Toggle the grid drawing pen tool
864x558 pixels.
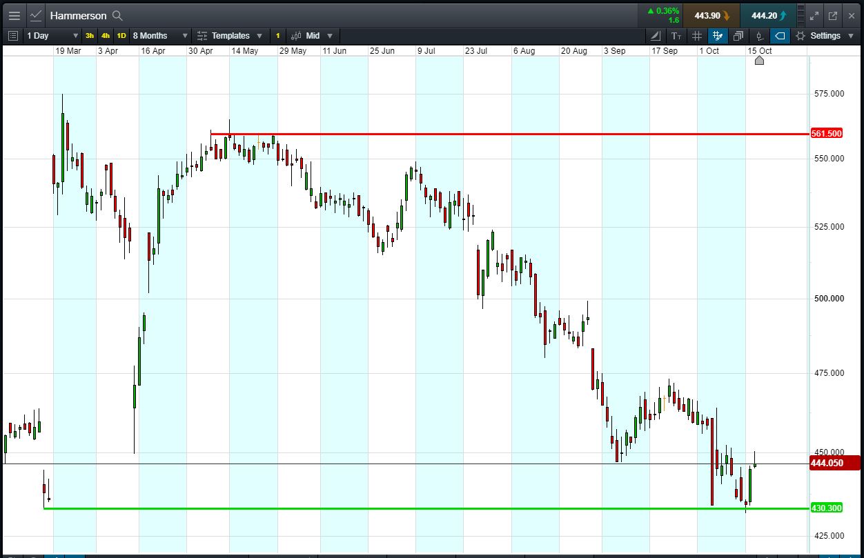click(x=718, y=36)
